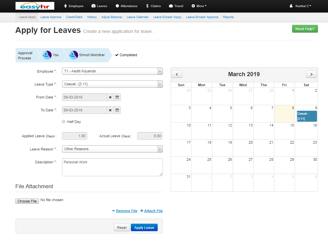Screen dimensions: 328x235
Task: Click the easyhr logo
Action: coord(35,6)
